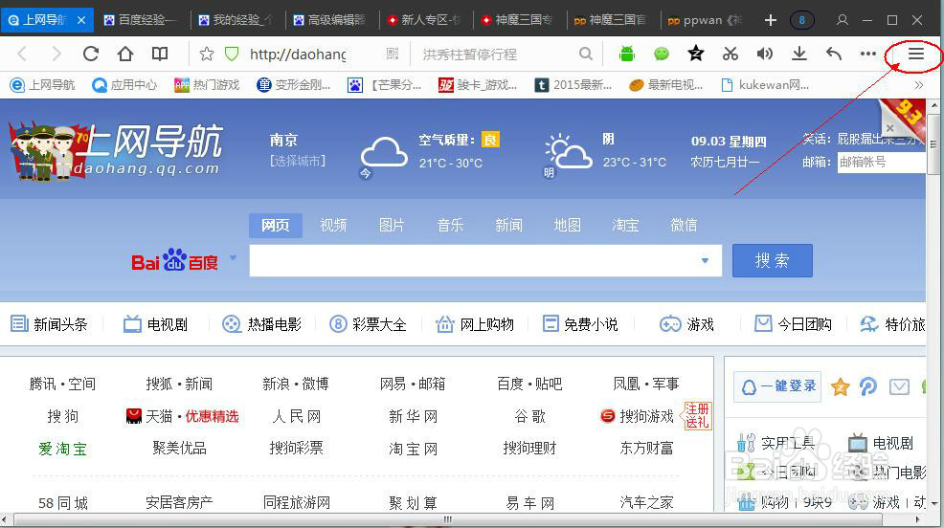
Task: Open the 百度·贴吧 link
Action: tap(529, 384)
